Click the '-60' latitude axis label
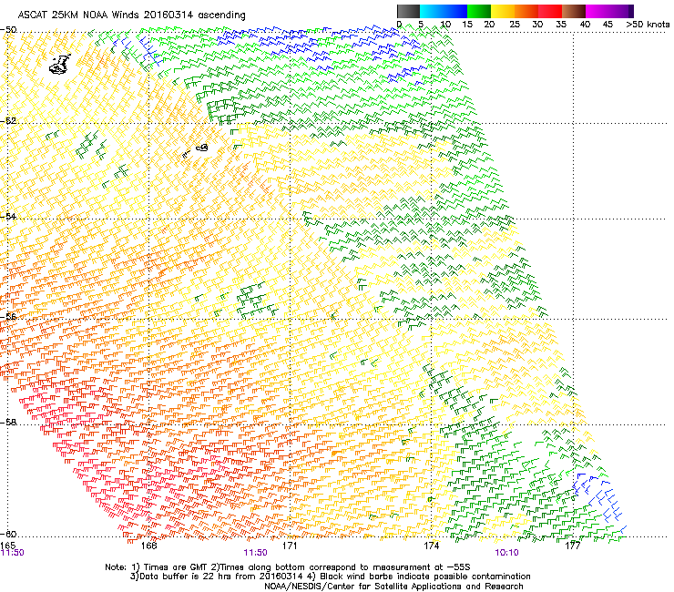674x592 pixels. click(x=8, y=534)
